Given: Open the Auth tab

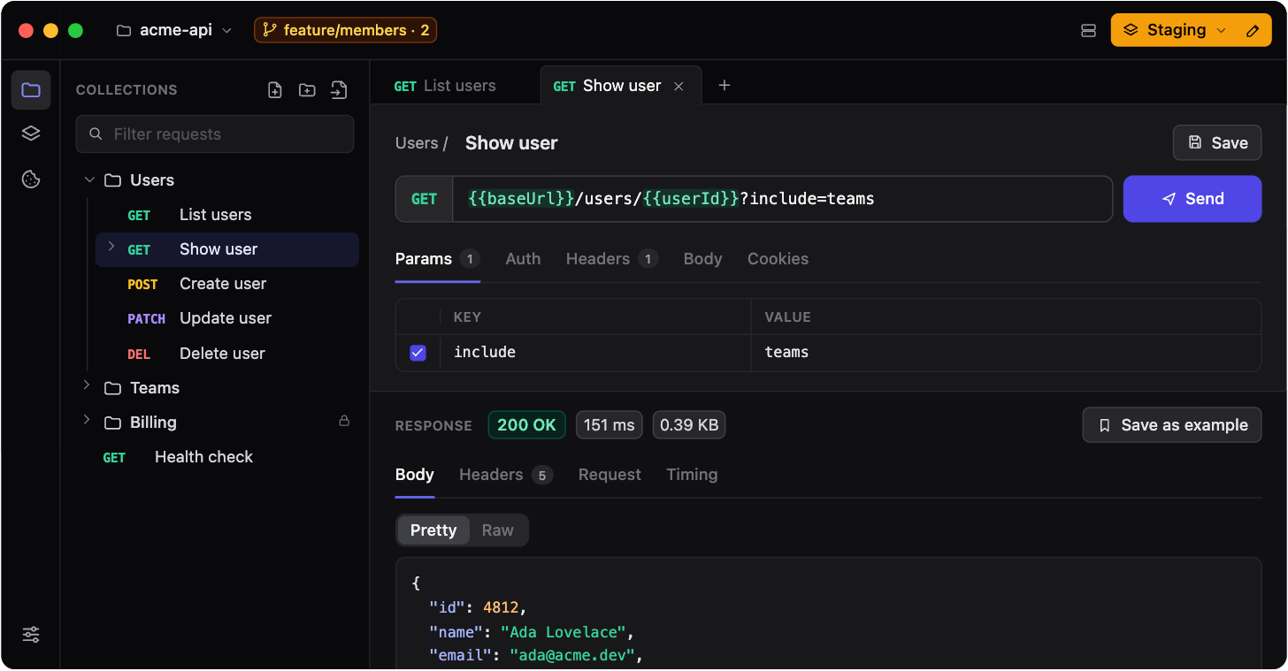Looking at the screenshot, I should [x=523, y=259].
